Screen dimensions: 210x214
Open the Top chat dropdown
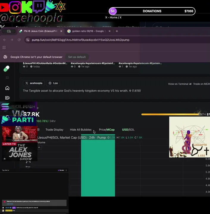pos(5,170)
